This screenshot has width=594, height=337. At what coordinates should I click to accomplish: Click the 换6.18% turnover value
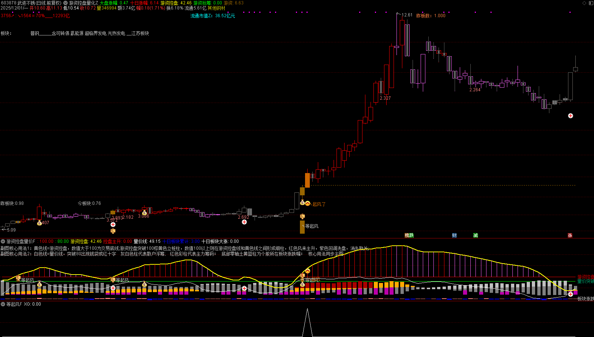[175, 8]
